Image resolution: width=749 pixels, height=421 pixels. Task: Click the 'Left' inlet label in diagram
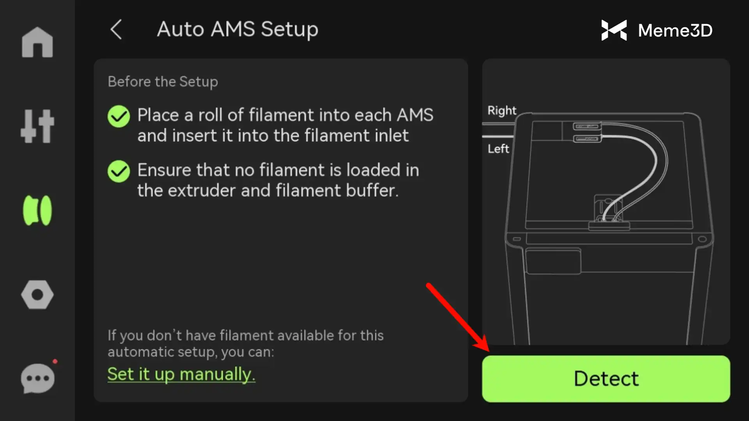(498, 149)
